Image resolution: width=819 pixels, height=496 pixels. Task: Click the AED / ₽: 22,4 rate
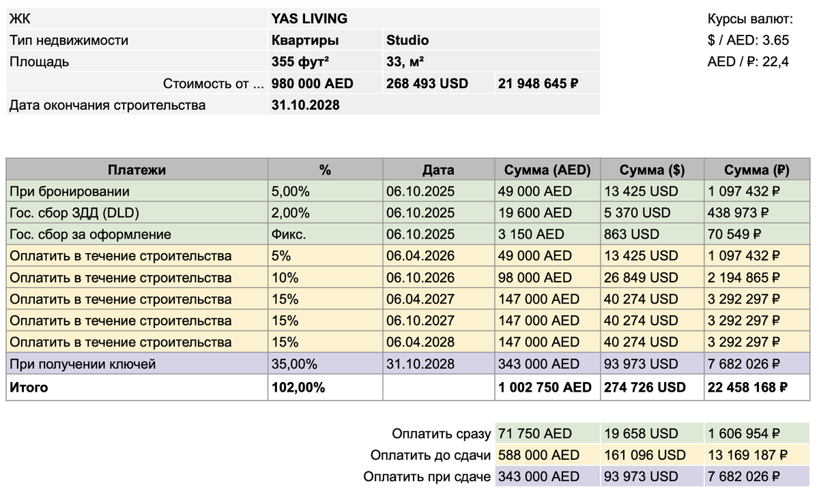[748, 62]
